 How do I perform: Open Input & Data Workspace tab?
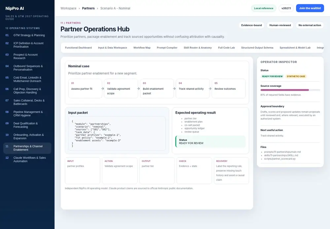113,48
